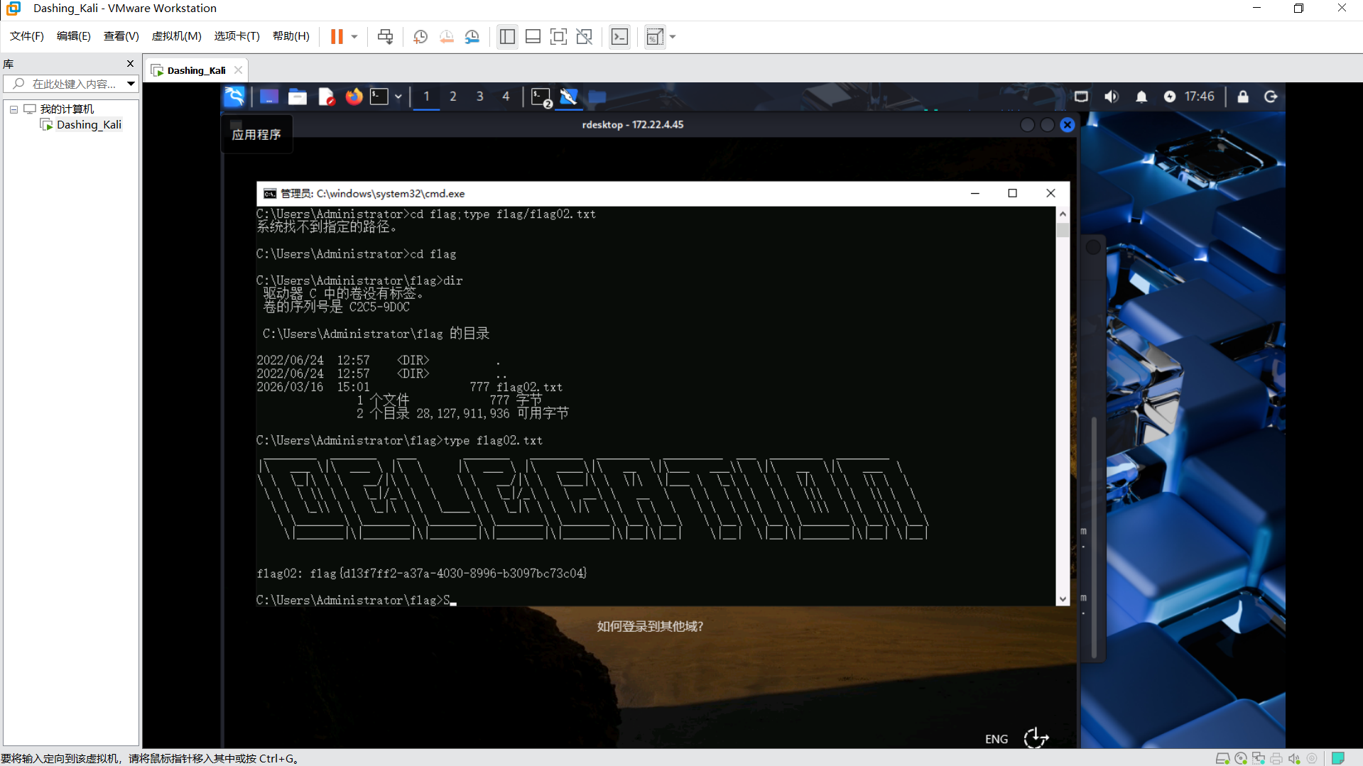Open the snapshot manager icon
Viewport: 1363px width, 766px height.
click(472, 37)
